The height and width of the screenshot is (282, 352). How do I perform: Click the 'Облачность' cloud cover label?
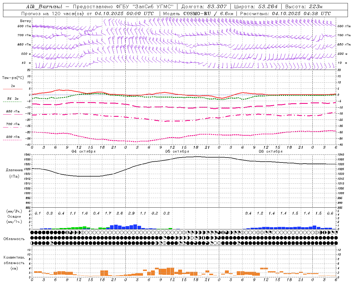point(14,239)
